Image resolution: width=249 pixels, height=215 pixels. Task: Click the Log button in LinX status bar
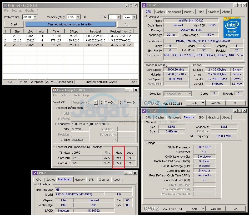click(134, 82)
